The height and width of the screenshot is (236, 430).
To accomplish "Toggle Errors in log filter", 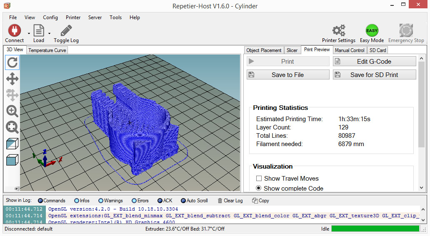I will 140,201.
